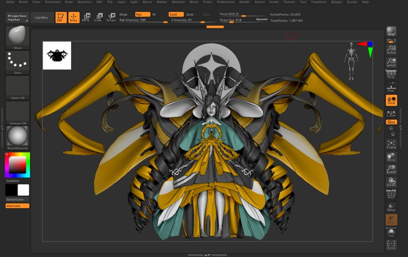Viewport: 408px width, 257px height.
Task: Open the Dots stroke type picker
Action: click(18, 62)
